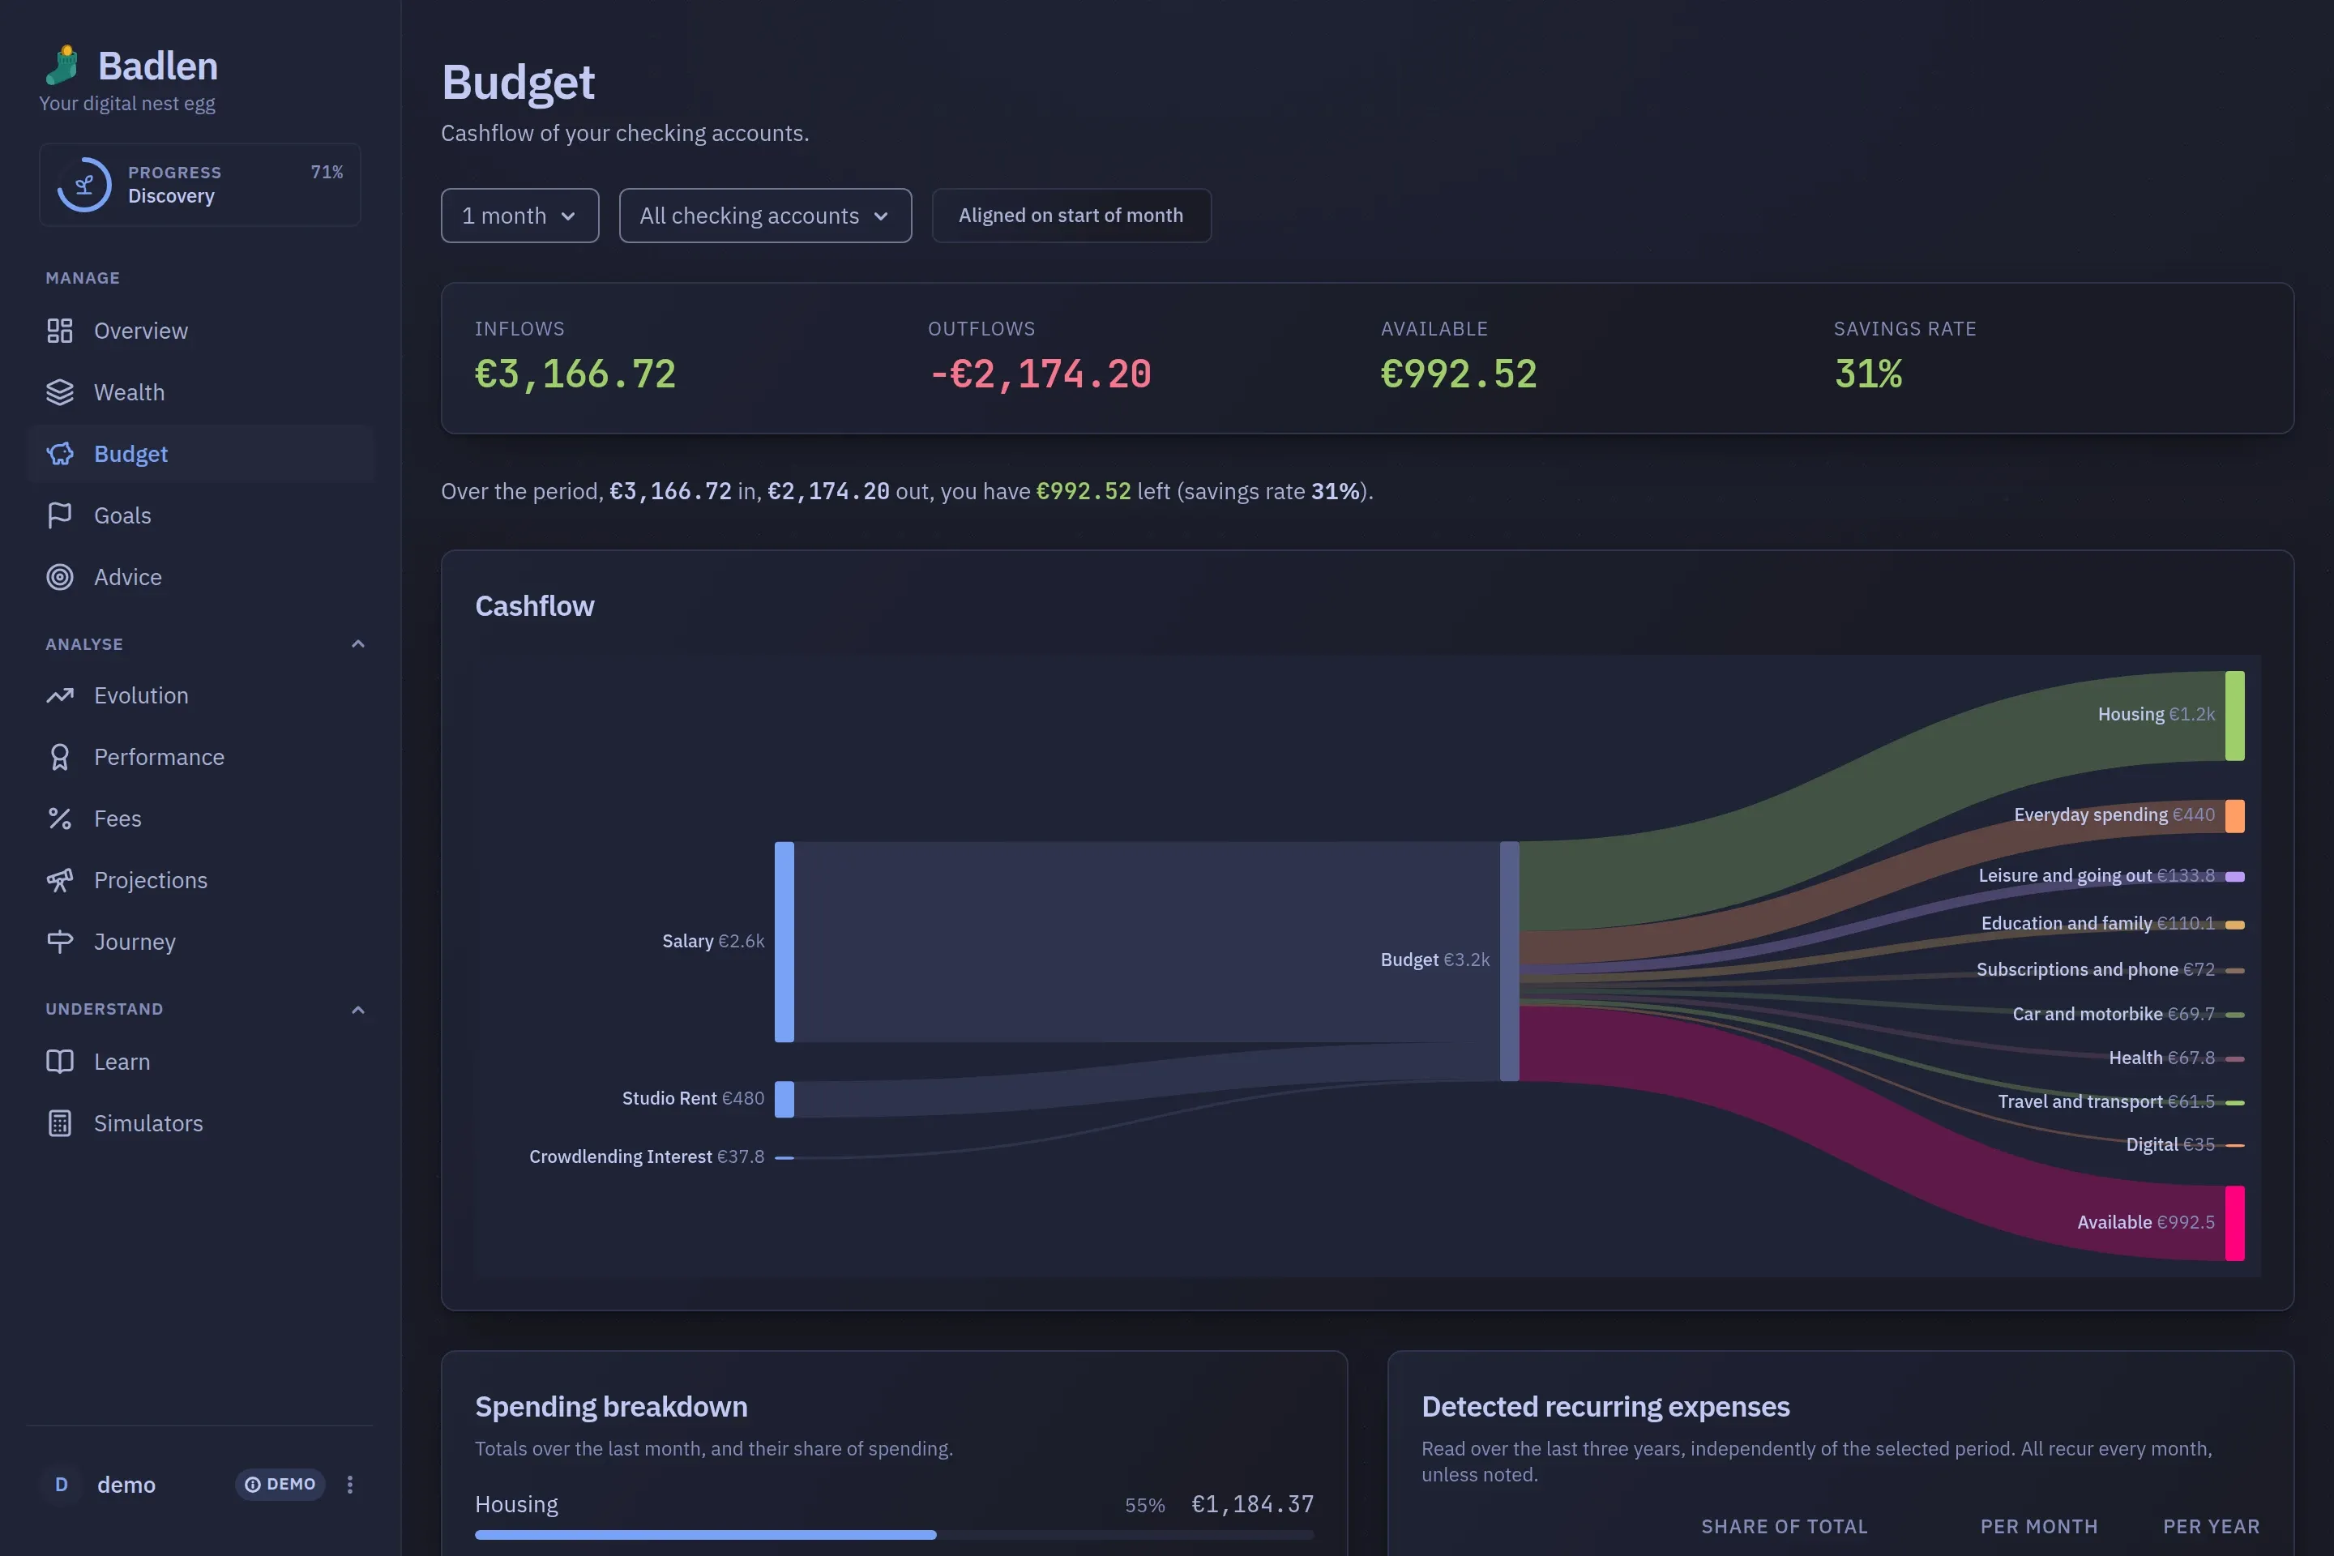Click the Badlen sock logo icon
Image resolution: width=2334 pixels, height=1556 pixels.
point(62,65)
